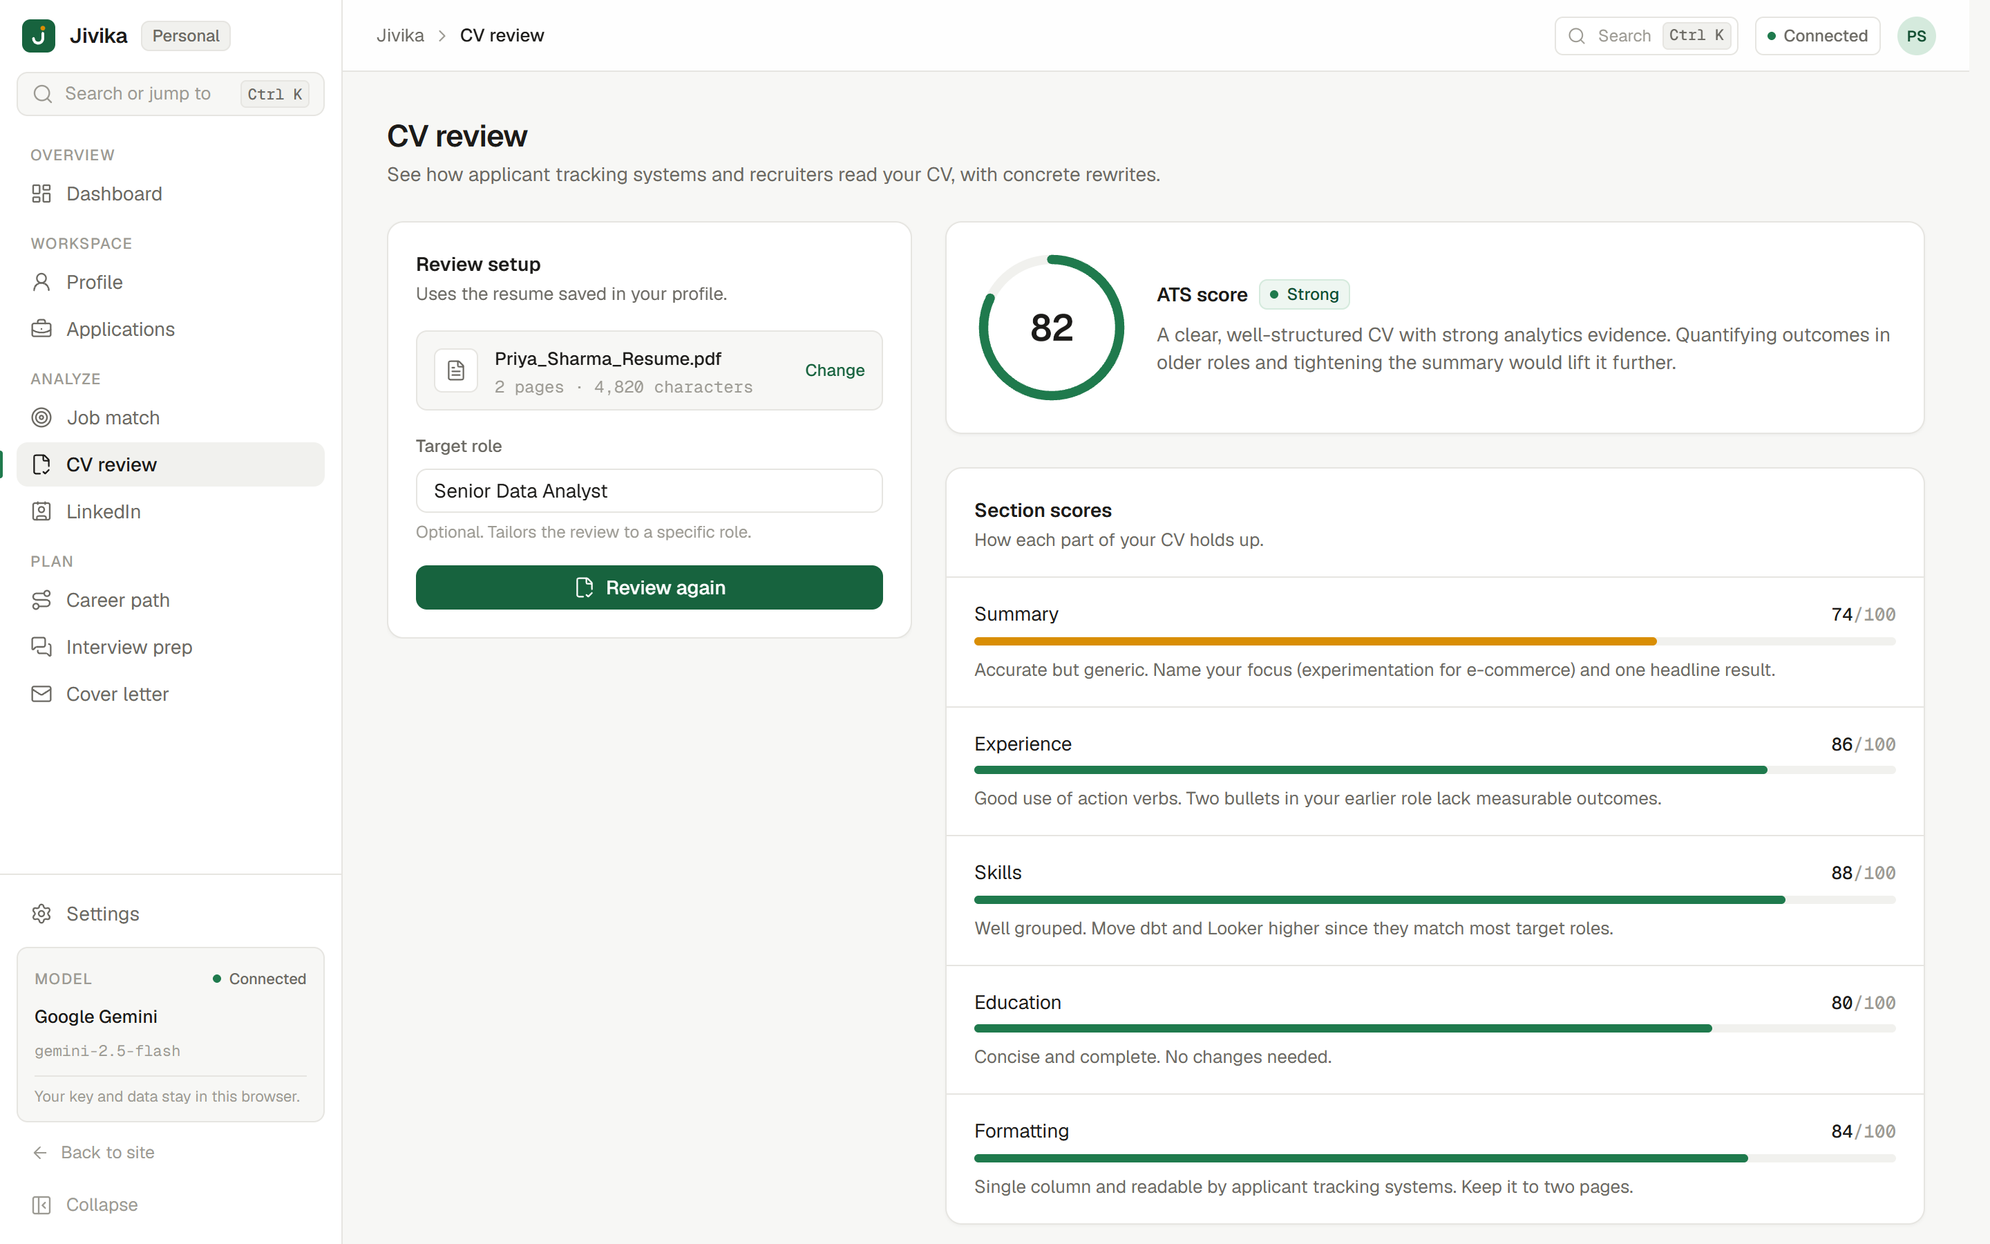
Task: Click the 82 ATS score ring
Action: pos(1051,328)
